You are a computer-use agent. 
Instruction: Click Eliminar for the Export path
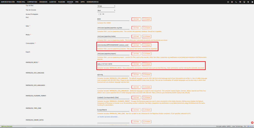click(147, 54)
